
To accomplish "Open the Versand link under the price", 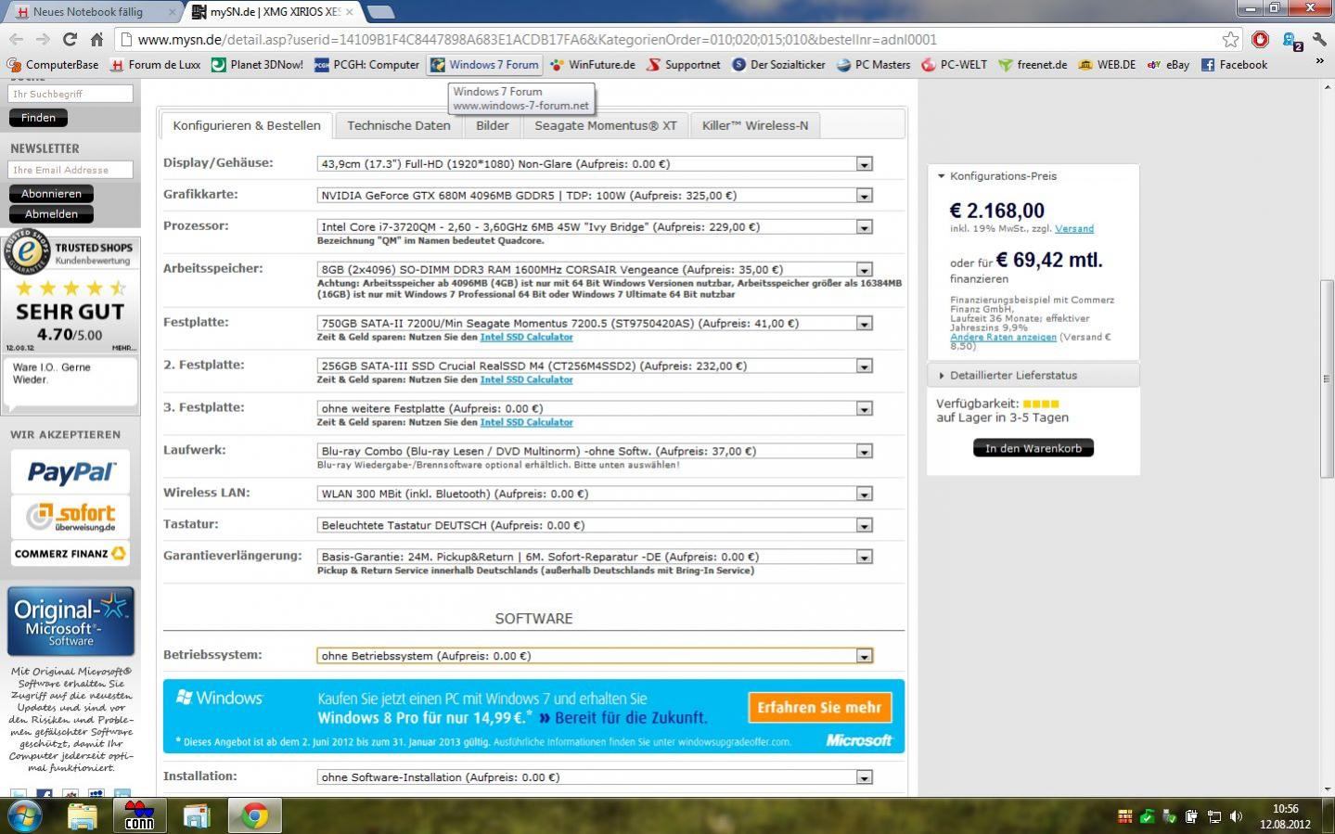I will (1074, 228).
